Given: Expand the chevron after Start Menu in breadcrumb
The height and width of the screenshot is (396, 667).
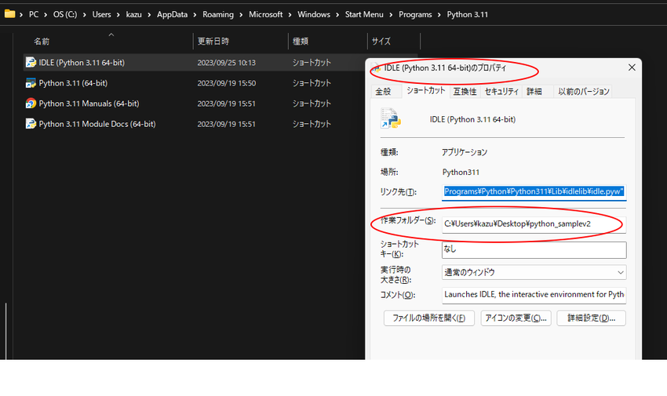Looking at the screenshot, I should tap(391, 15).
